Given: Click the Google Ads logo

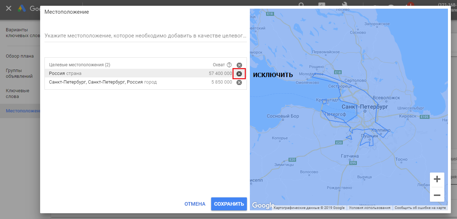Looking at the screenshot, I should click(22, 8).
